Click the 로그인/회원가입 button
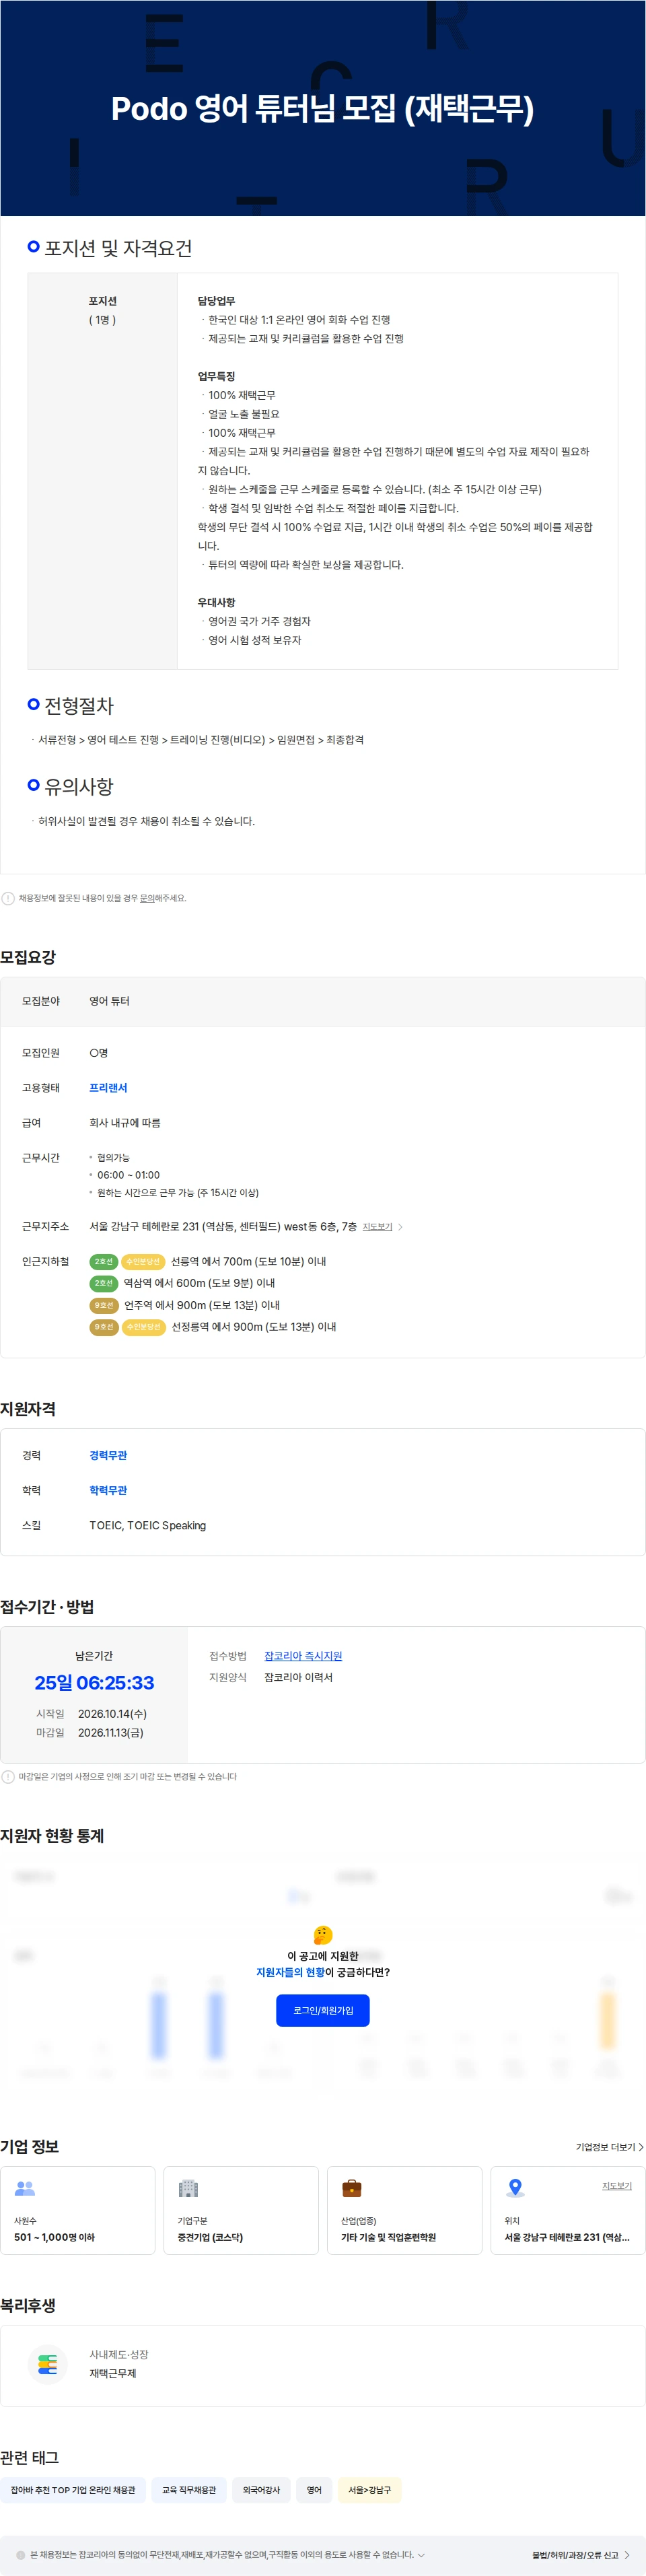Screen dimensions: 646x2576 pyautogui.click(x=322, y=2010)
